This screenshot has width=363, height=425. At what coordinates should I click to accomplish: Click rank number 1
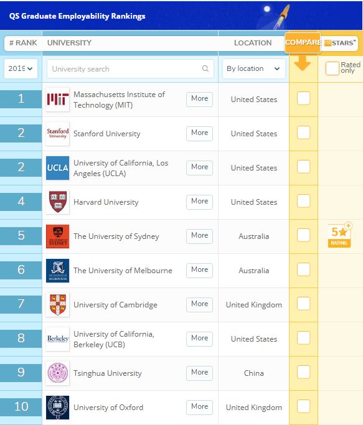[x=21, y=99]
